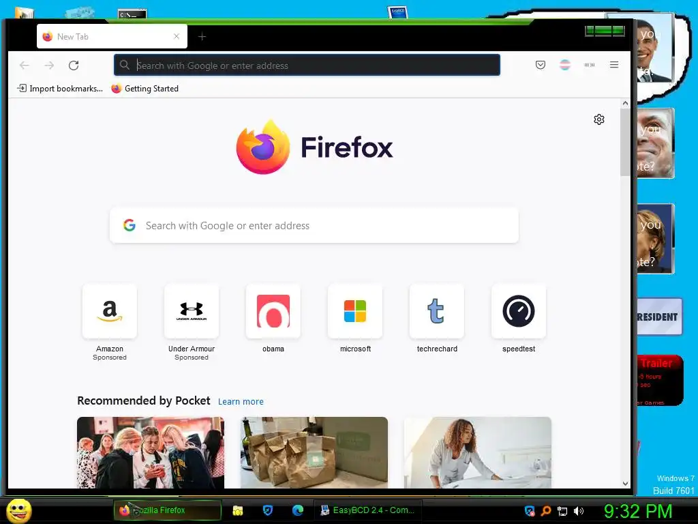Click Learn more link beside Pocket heading
The image size is (698, 524).
[x=241, y=401]
